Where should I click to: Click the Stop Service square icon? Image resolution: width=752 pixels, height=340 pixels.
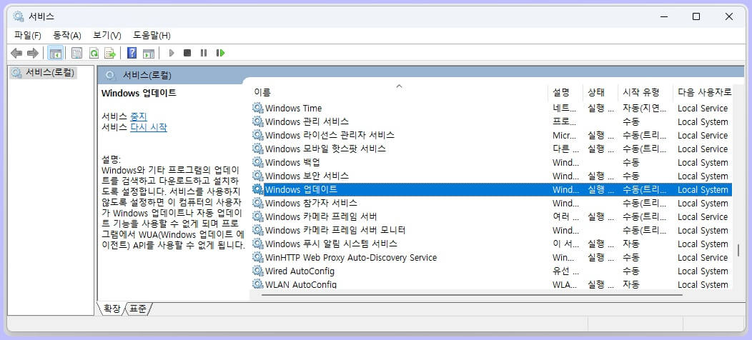(187, 54)
